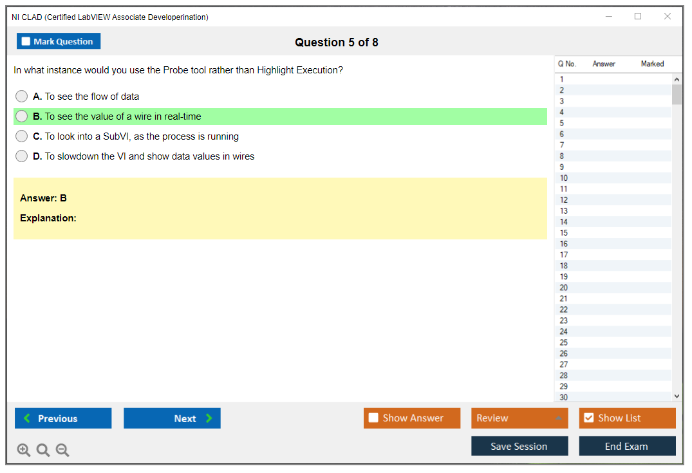The width and height of the screenshot is (692, 473).
Task: Click the green left arrow on Previous
Action: tap(27, 418)
